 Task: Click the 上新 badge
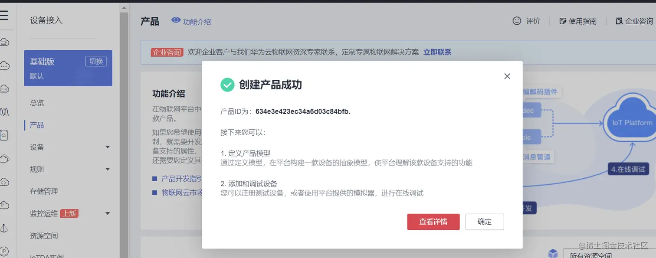pyautogui.click(x=69, y=213)
